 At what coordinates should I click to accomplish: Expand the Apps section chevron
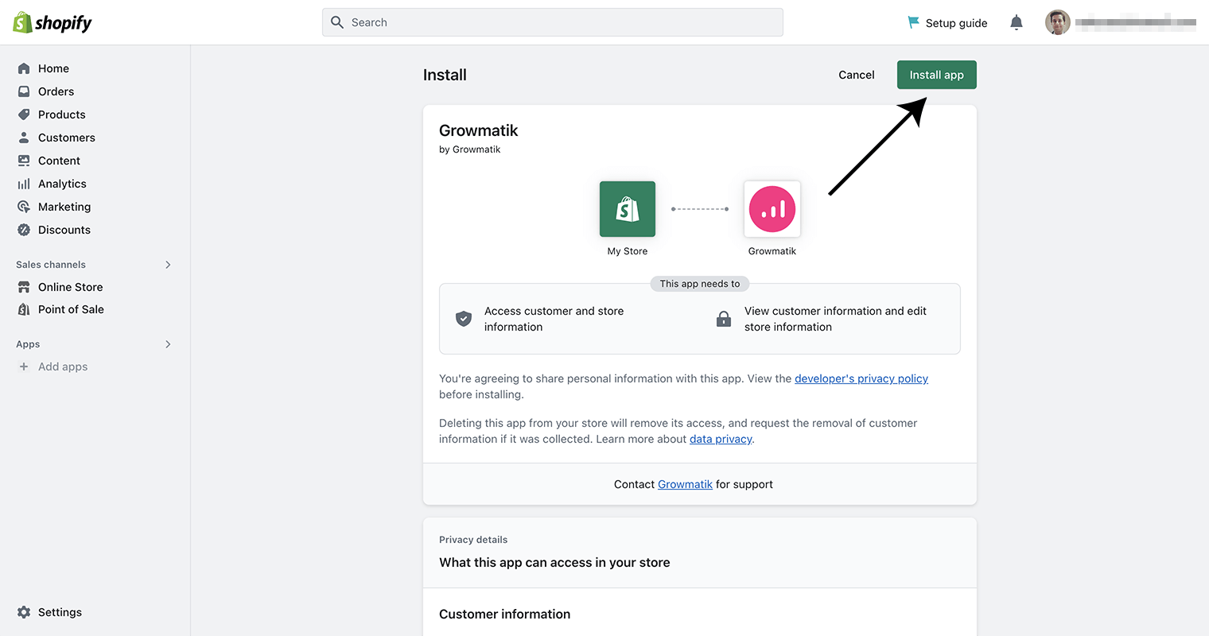coord(168,344)
